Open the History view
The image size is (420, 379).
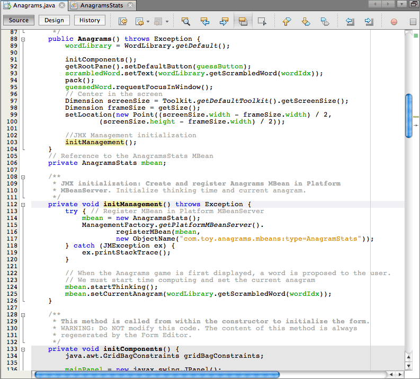(x=90, y=20)
